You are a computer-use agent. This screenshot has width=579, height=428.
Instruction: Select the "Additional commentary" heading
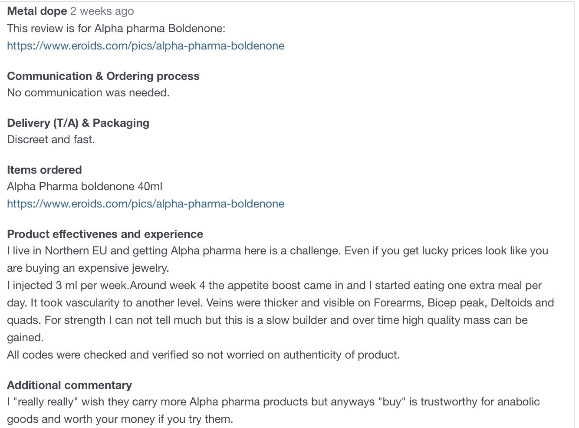pyautogui.click(x=69, y=385)
